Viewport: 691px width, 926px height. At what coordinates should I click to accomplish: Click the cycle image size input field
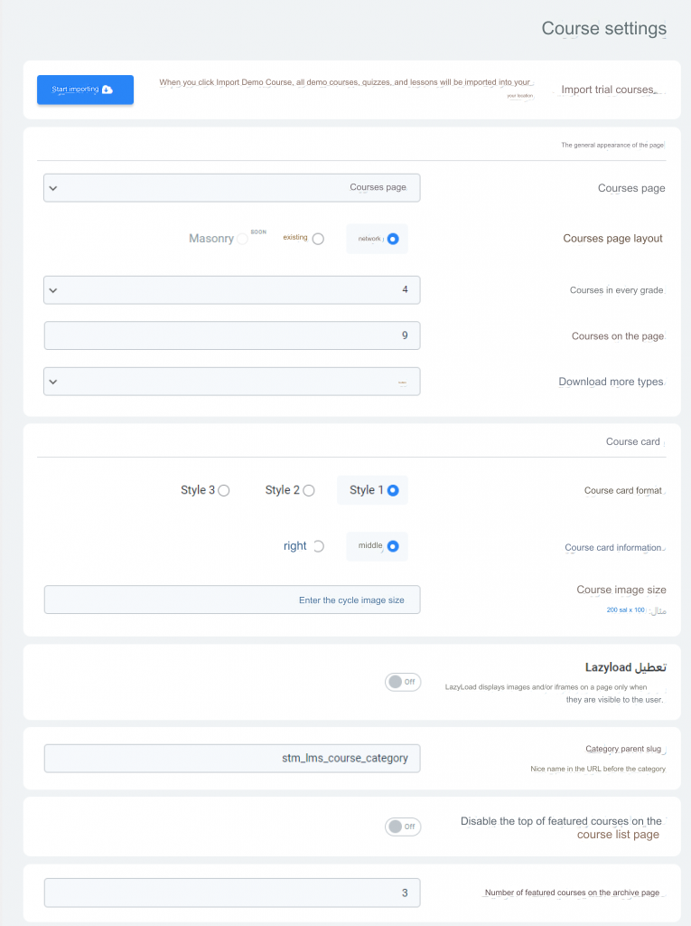point(232,600)
